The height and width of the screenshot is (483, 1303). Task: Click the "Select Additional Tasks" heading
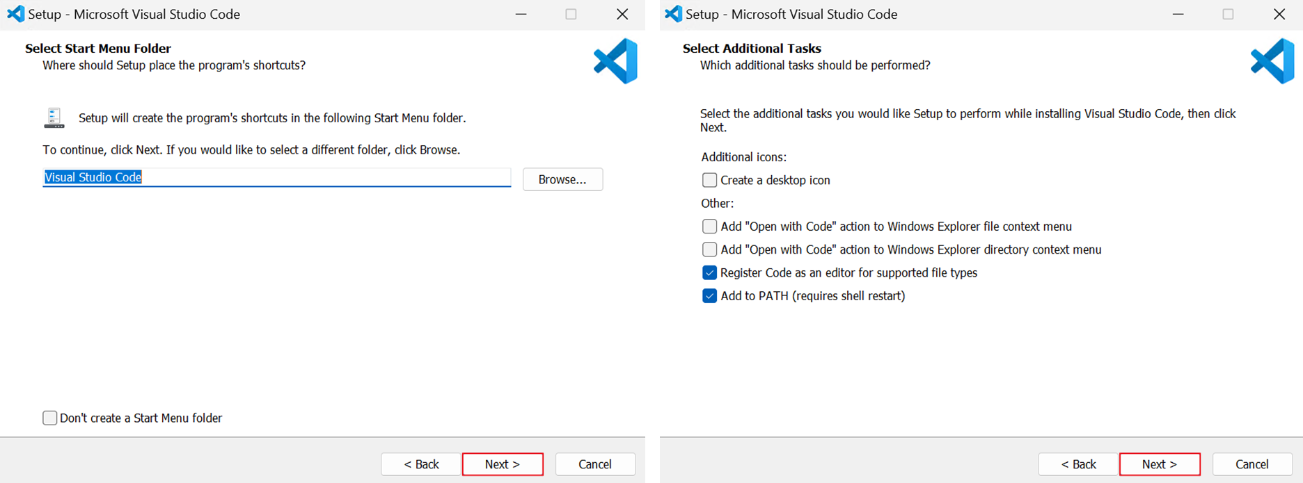[752, 48]
